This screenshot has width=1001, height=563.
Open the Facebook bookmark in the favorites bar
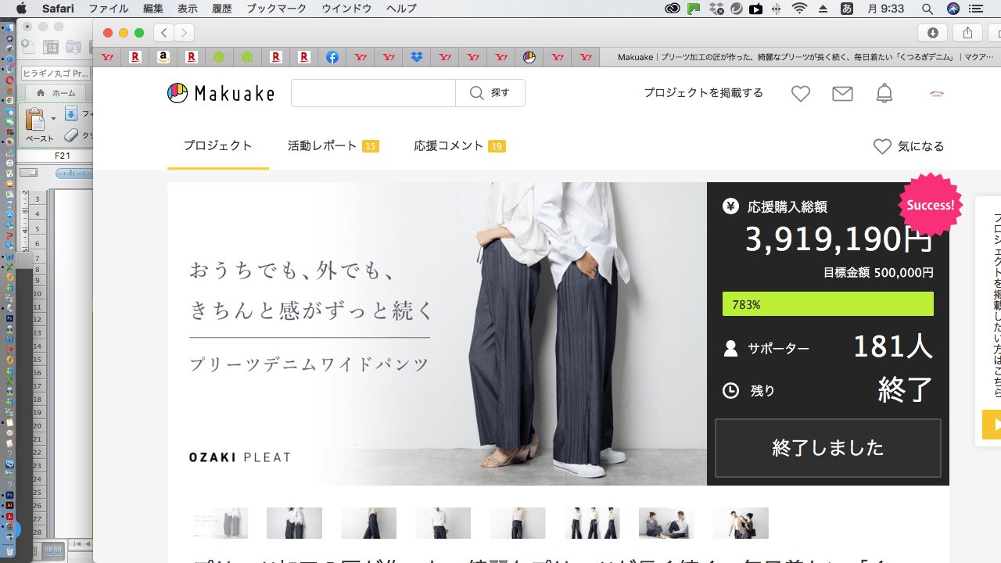coord(332,56)
